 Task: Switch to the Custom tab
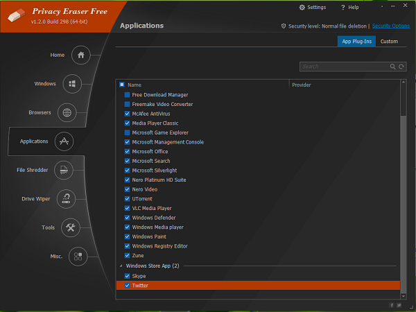tap(389, 42)
